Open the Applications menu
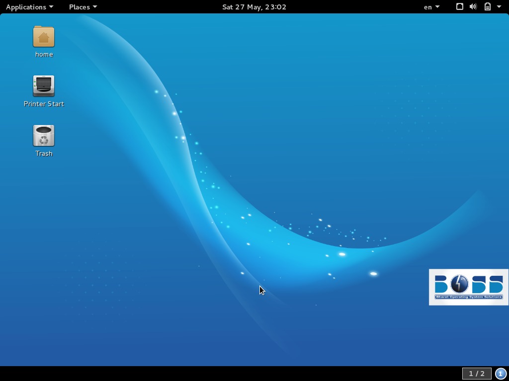509x381 pixels. coord(25,6)
